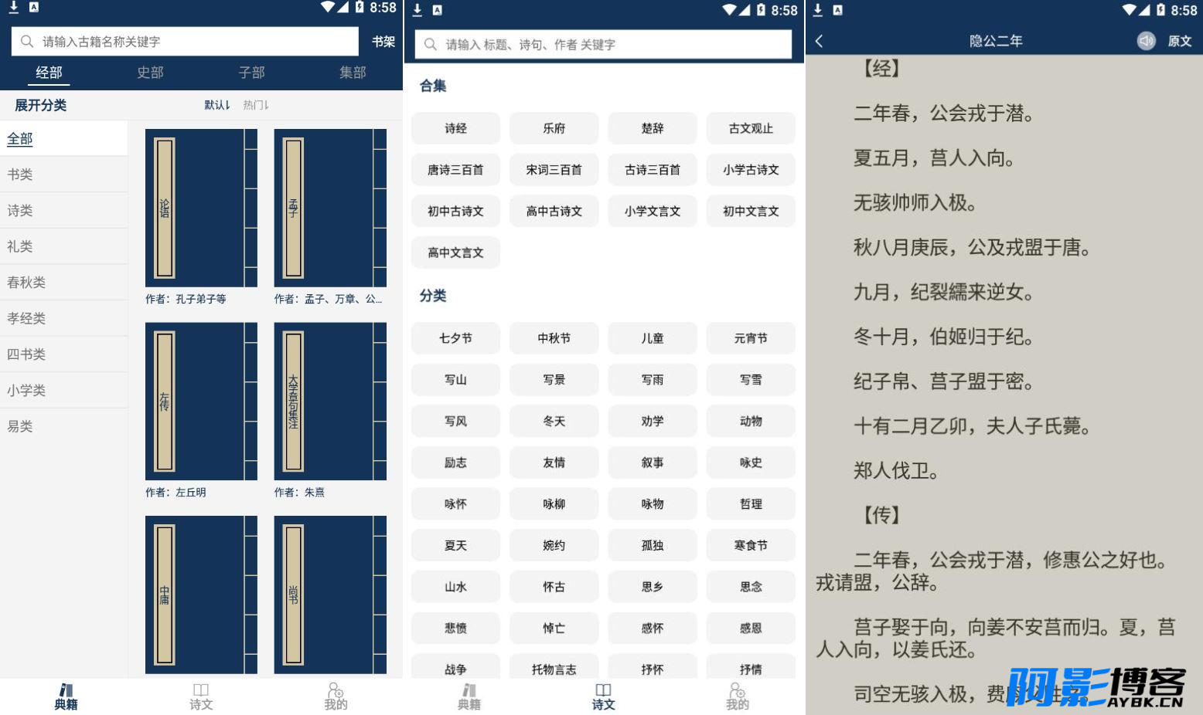Tap the back arrow in reader header
1203x715 pixels.
[x=820, y=42]
